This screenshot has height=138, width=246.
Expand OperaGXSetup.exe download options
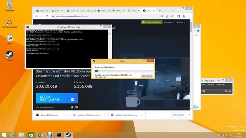(x=67, y=115)
